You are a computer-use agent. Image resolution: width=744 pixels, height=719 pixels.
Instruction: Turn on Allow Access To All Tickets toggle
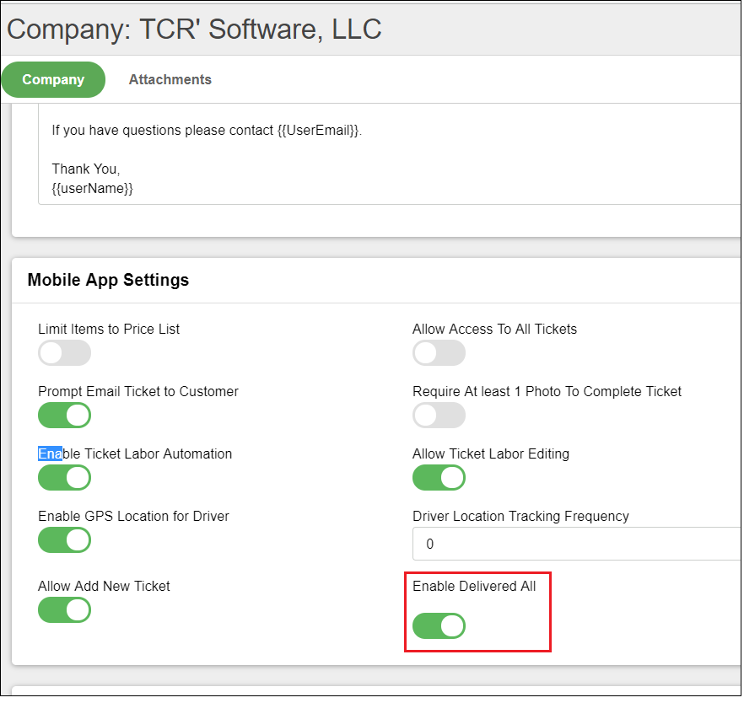[x=439, y=353]
